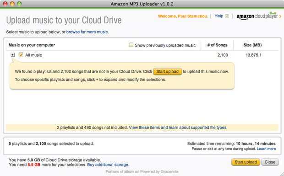The image size is (284, 176).
Task: Click the orange arrow beside cloud player logo
Action: 280,16
